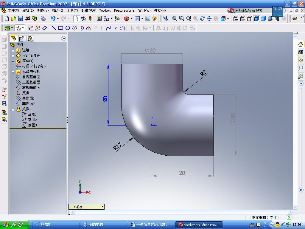This screenshot has width=305, height=229.
Task: Start a new Sketch with pencil icon
Action: point(31,28)
